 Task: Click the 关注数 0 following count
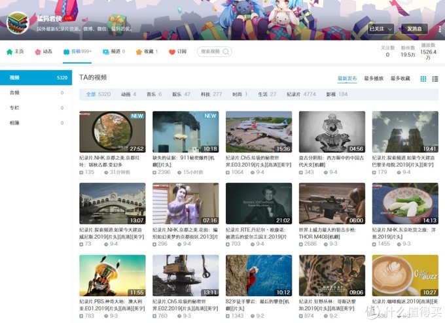[387, 52]
